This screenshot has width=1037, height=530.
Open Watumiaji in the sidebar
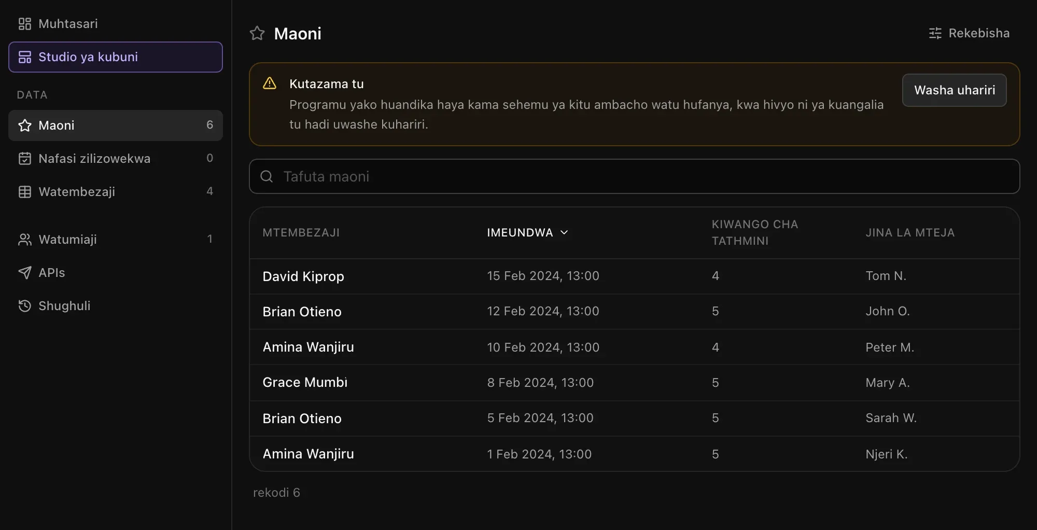(116, 240)
